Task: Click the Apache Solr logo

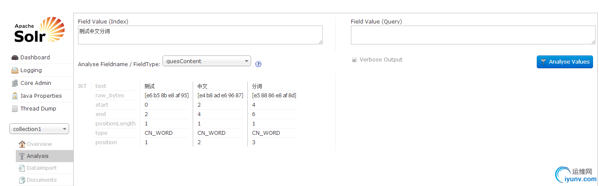Action: click(39, 30)
